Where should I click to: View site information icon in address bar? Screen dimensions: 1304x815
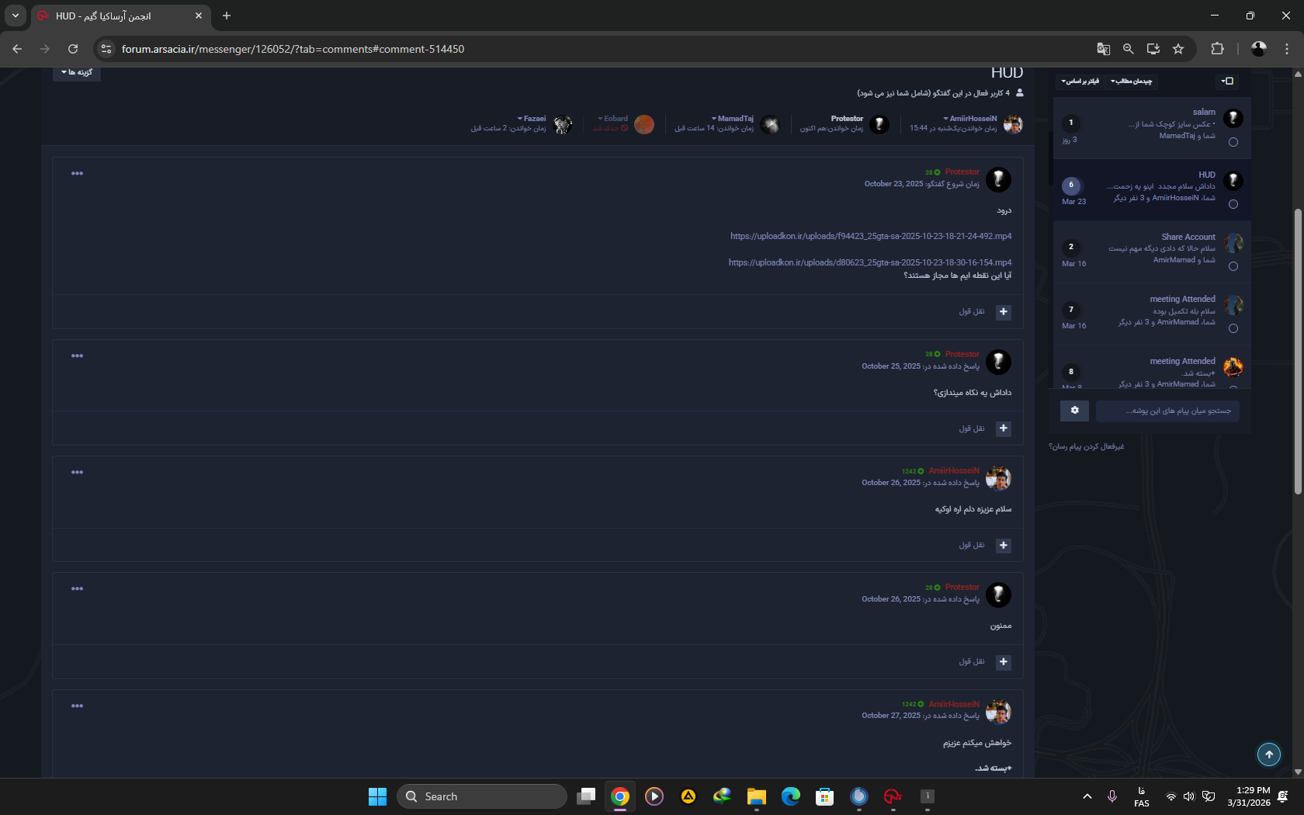[x=107, y=49]
